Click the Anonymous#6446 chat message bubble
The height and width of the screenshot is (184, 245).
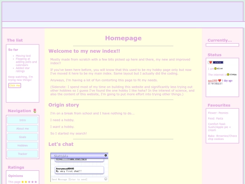(79, 170)
